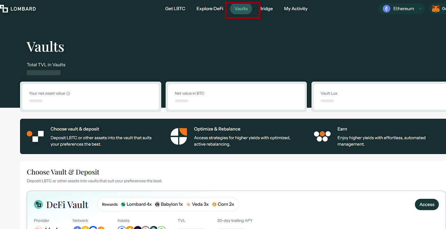Click the Lombard 4x reward icon
Viewport: 446px width, 229px height.
[x=123, y=204]
